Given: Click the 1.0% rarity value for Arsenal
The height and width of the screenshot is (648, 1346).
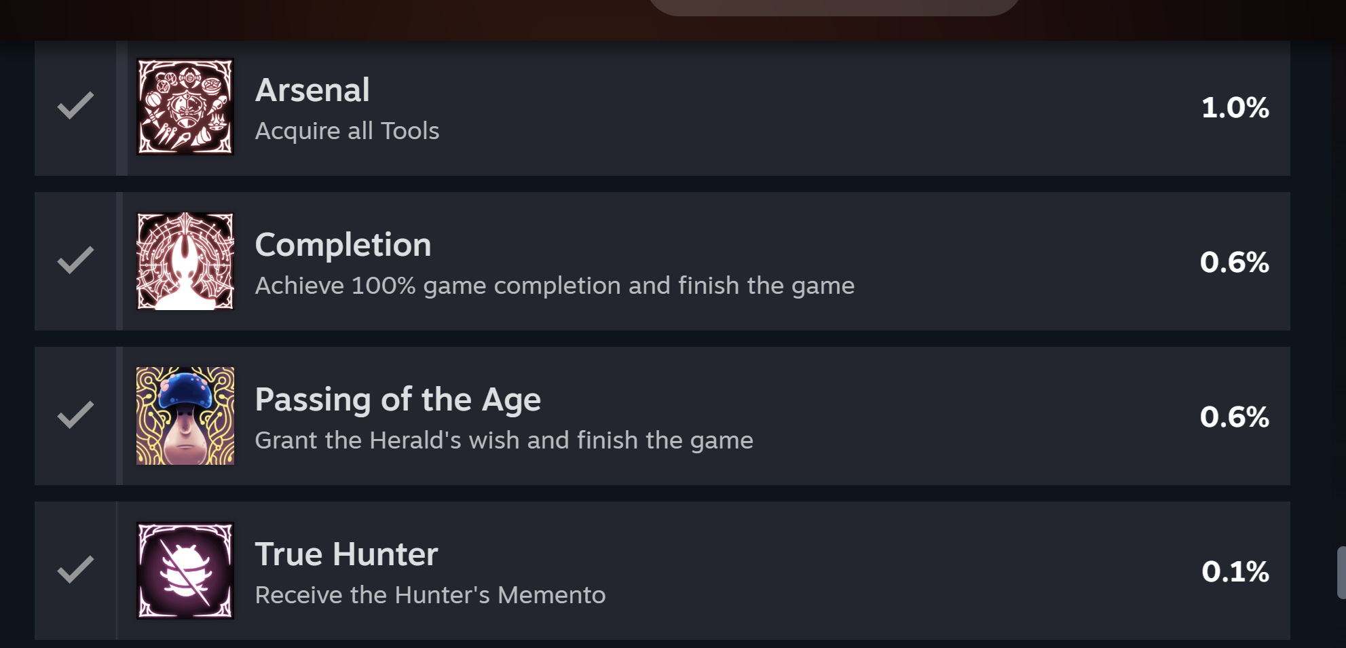Looking at the screenshot, I should pyautogui.click(x=1235, y=108).
